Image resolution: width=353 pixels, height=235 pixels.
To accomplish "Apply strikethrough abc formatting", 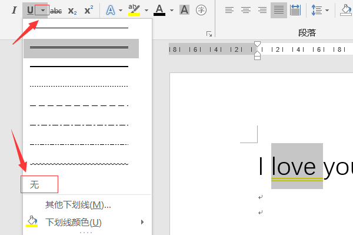I will tap(56, 11).
